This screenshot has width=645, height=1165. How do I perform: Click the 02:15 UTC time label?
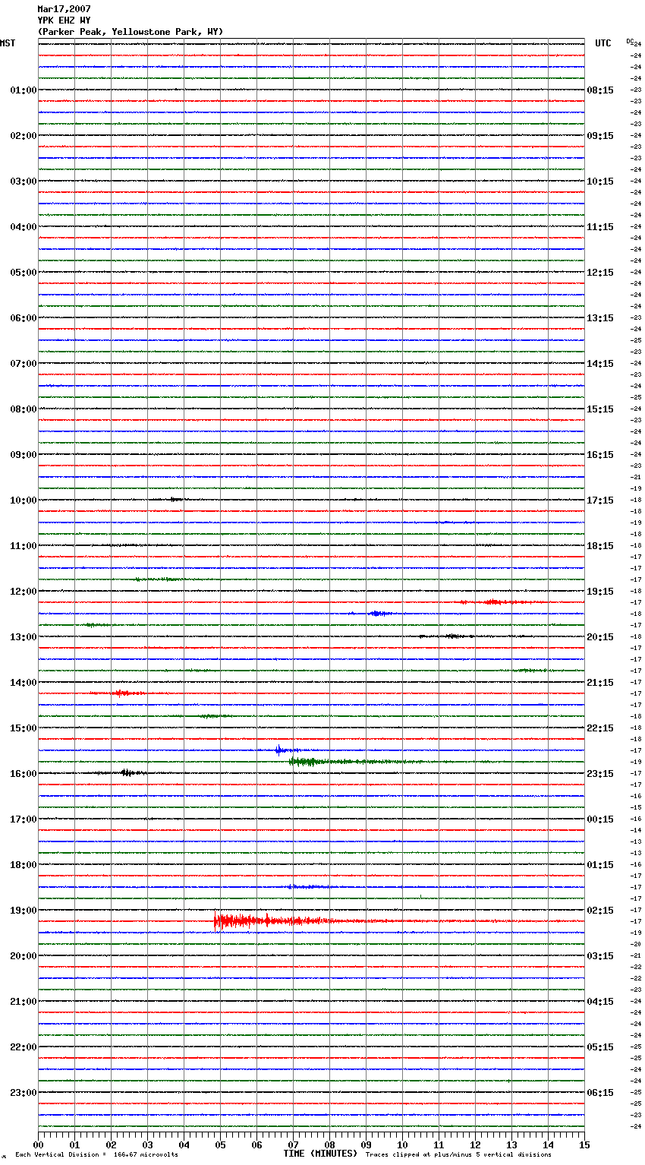click(600, 911)
